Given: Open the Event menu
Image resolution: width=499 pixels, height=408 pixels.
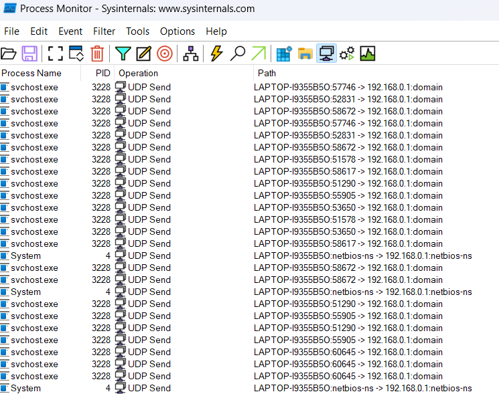Looking at the screenshot, I should click(70, 31).
